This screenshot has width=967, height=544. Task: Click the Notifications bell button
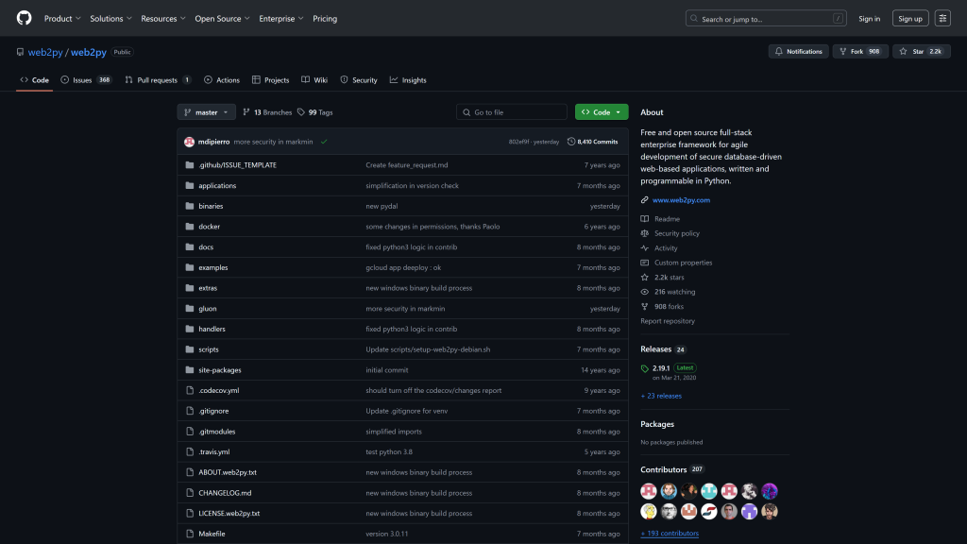pyautogui.click(x=798, y=51)
